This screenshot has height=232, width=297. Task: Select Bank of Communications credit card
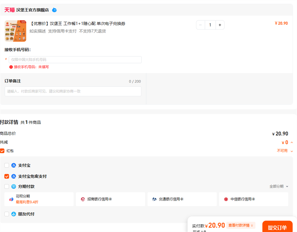[x=182, y=199]
